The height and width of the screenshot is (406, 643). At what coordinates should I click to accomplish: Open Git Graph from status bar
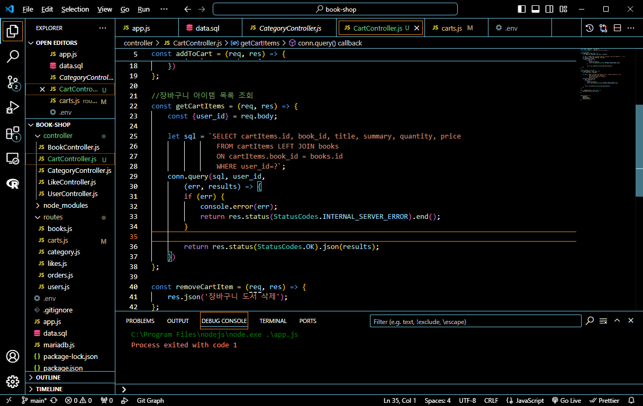(150, 401)
